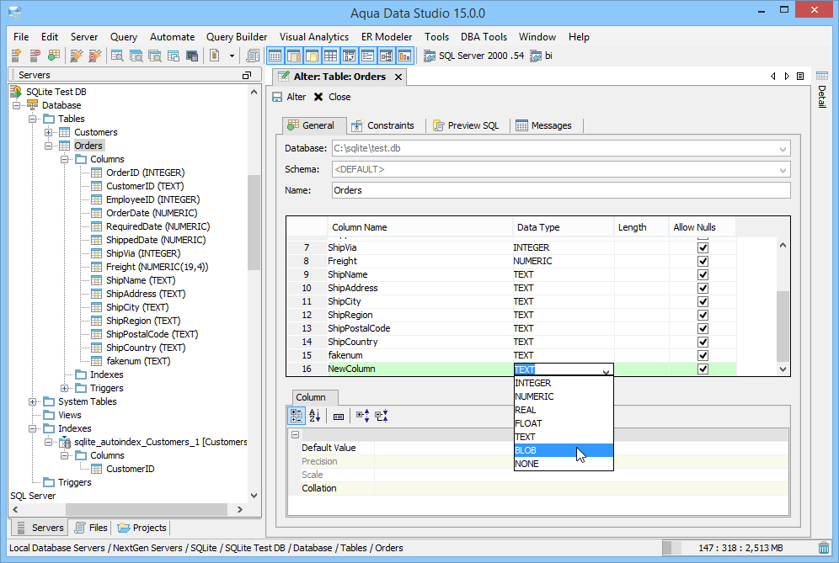839x563 pixels.
Task: Open the new document toolbar icon
Action: (x=215, y=55)
